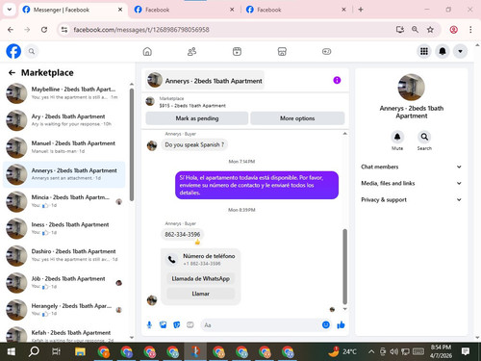The width and height of the screenshot is (481, 361).
Task: Click the Mark as pending button
Action: point(197,118)
